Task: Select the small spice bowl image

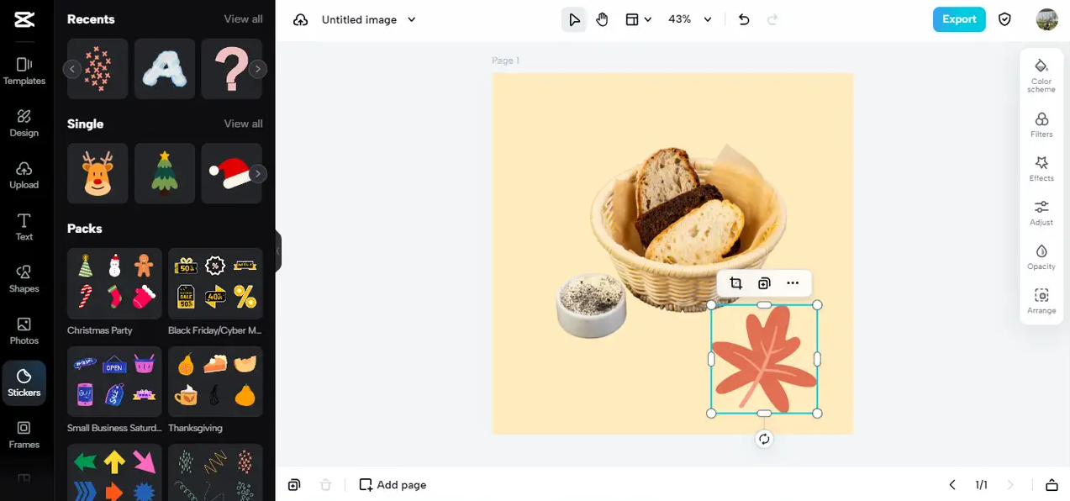Action: click(592, 304)
